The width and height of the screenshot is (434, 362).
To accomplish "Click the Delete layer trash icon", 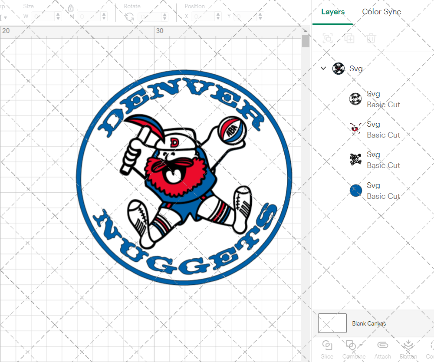I will 371,38.
